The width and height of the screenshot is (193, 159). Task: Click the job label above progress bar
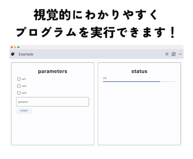click(x=105, y=78)
